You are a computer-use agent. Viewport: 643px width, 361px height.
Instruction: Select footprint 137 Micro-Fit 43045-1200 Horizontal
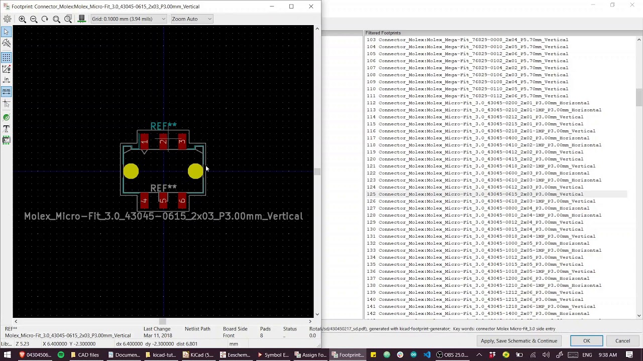[x=496, y=278]
